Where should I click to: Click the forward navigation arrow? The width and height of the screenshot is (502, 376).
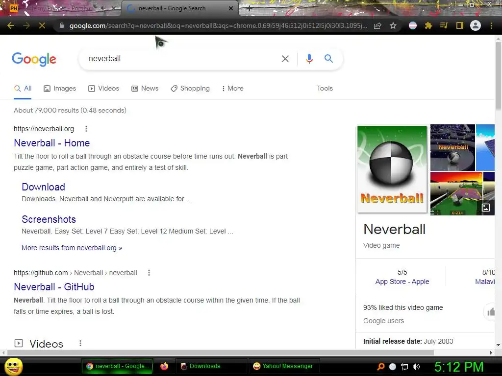click(x=26, y=25)
